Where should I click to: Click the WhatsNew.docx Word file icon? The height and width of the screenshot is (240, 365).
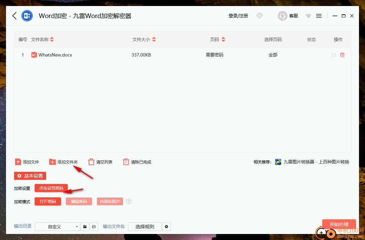34,55
